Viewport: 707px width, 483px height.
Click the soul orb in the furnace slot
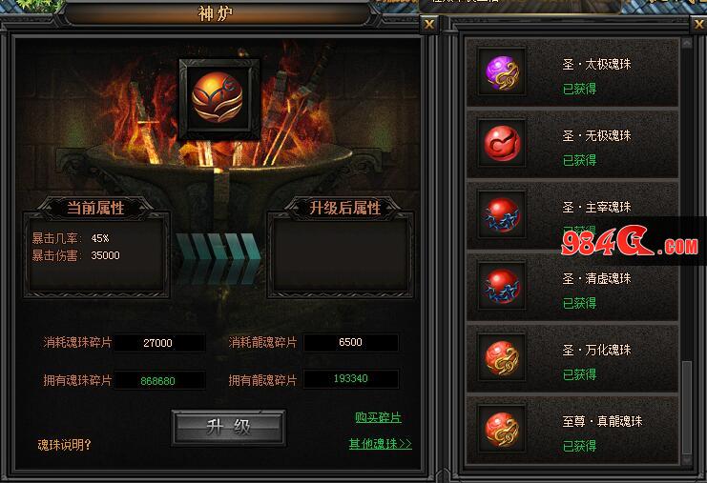pyautogui.click(x=218, y=98)
